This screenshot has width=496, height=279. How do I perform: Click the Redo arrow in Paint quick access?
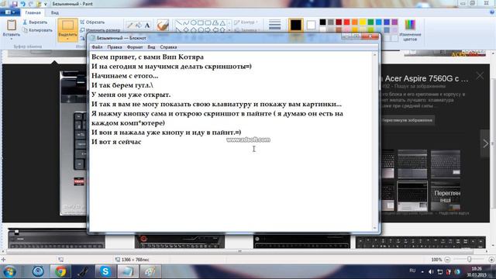(31, 4)
